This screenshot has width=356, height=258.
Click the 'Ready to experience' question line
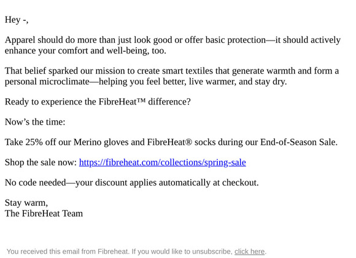coord(98,101)
